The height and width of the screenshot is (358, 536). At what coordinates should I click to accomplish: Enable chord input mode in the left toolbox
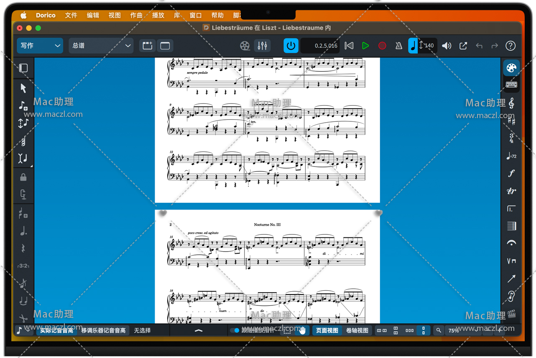(x=23, y=141)
